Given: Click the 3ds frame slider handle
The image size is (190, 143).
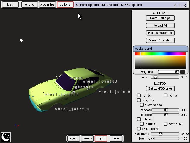Looking at the screenshot, I should pyautogui.click(x=160, y=134).
